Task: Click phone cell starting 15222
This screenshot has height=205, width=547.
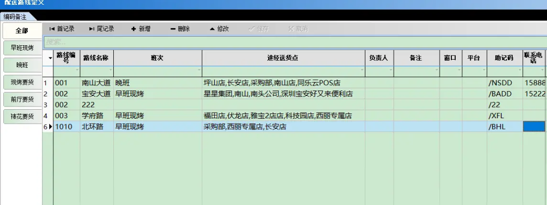Action: point(534,94)
